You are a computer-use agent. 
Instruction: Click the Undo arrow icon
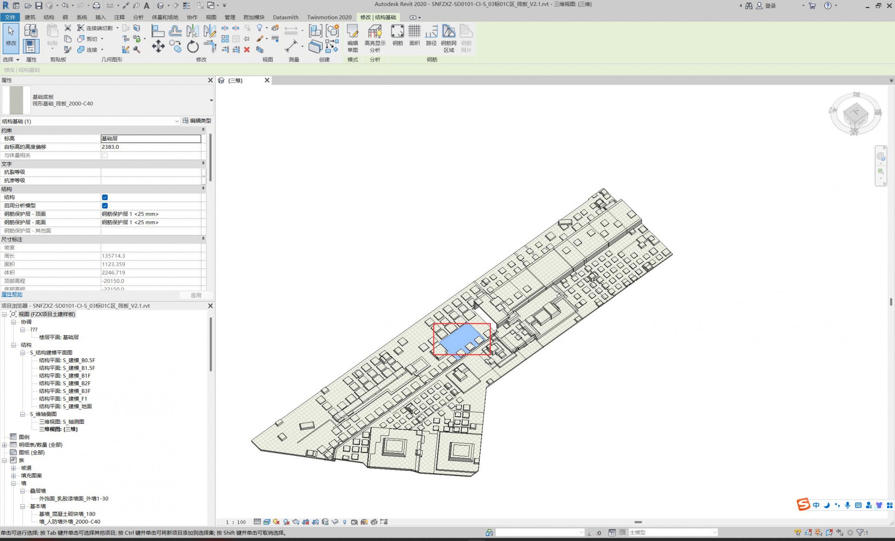click(65, 6)
